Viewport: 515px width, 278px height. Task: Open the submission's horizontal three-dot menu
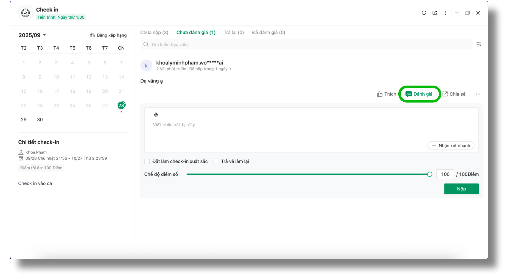pos(478,94)
